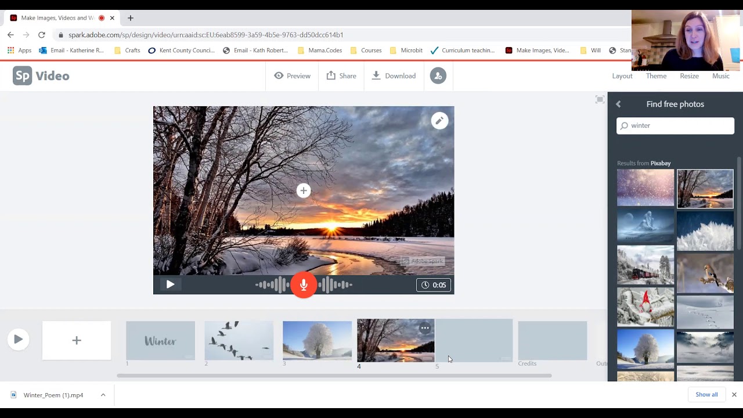Viewport: 743px width, 418px height.
Task: Select the moon ice castle photo
Action: click(x=645, y=226)
